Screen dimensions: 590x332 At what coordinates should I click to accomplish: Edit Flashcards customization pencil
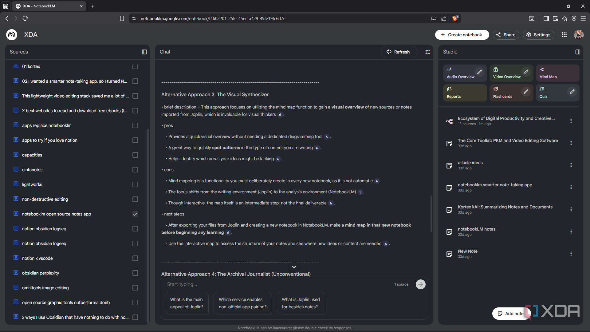pos(526,92)
